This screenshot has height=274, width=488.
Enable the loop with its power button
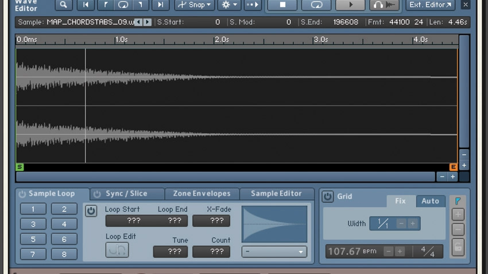[91, 211]
